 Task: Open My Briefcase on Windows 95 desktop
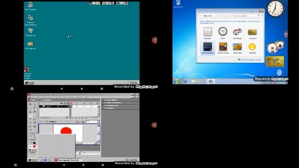coord(30,45)
